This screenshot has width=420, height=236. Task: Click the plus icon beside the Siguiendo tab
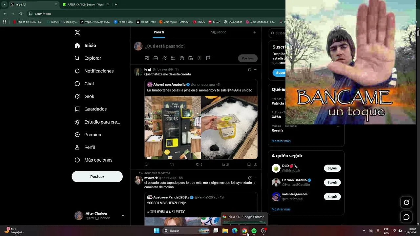pyautogui.click(x=255, y=32)
